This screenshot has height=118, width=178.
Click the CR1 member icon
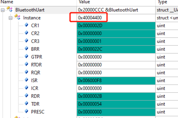26,25
